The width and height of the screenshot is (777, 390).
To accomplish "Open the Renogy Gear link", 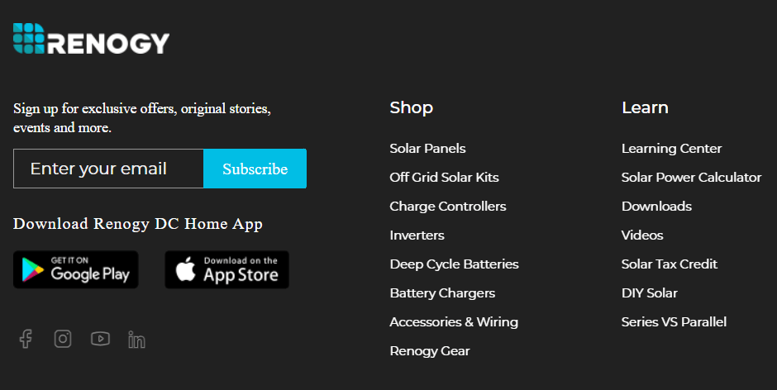I will click(430, 351).
